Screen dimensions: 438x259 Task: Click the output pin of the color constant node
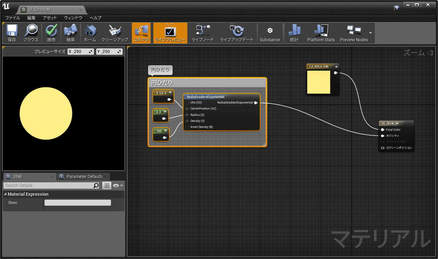pyautogui.click(x=335, y=73)
